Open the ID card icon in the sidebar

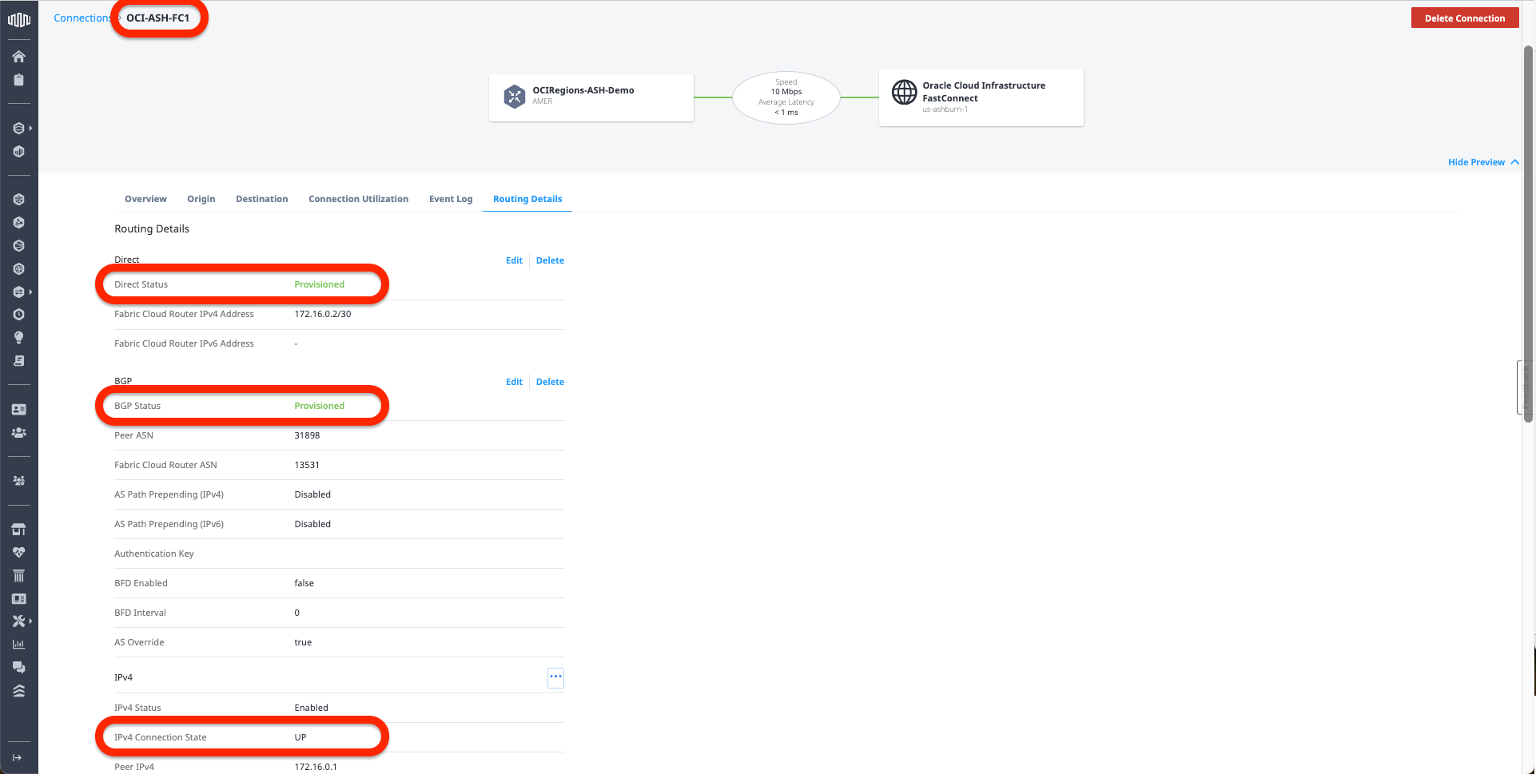pos(18,410)
